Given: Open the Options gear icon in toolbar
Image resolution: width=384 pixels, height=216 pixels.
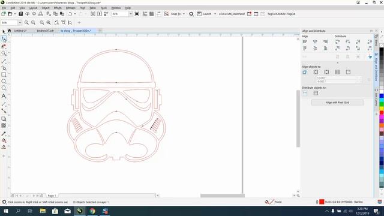Looking at the screenshot, I should tap(191, 14).
